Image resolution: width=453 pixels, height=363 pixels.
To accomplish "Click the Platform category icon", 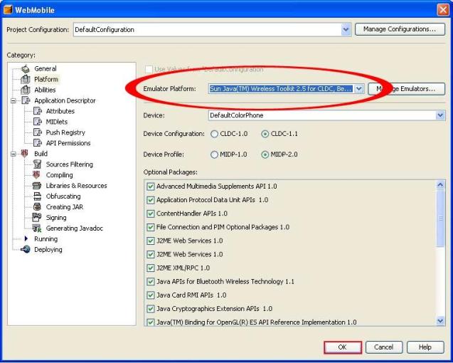I will click(26, 79).
